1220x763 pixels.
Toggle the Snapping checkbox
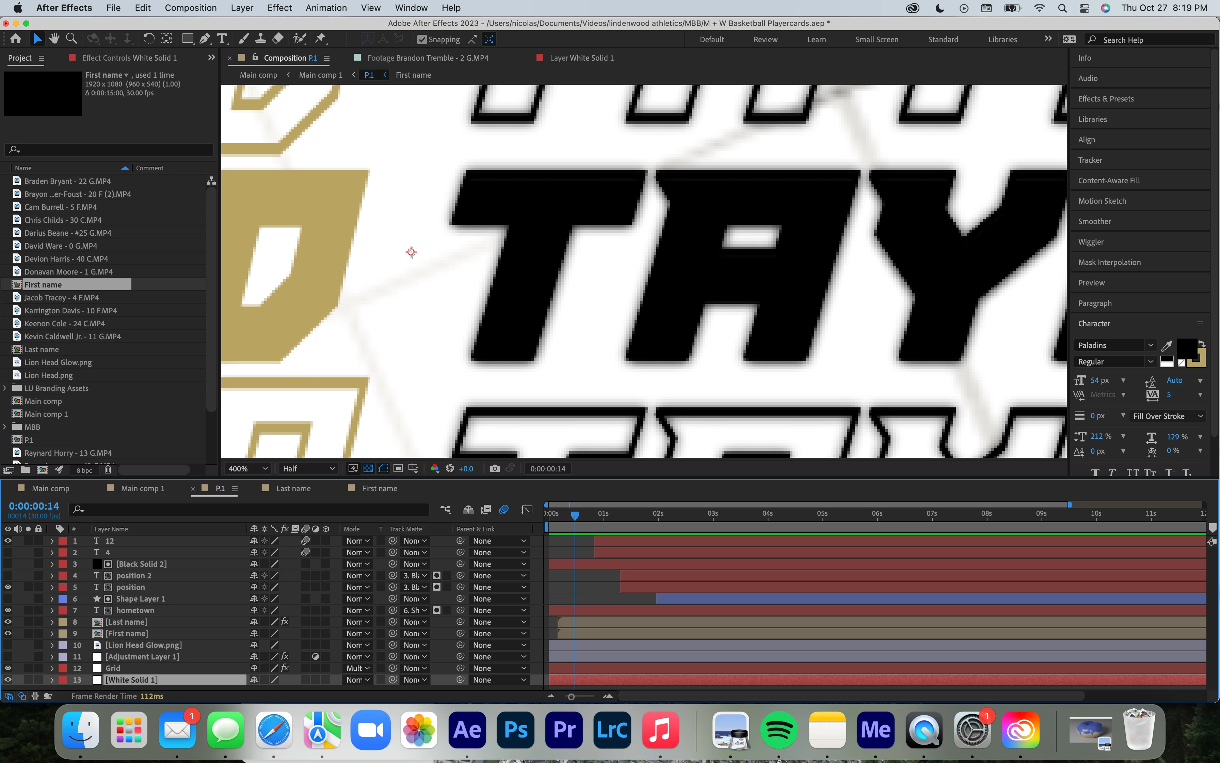(x=422, y=40)
